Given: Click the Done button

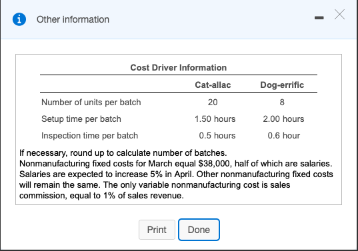Looking at the screenshot, I should point(199,230).
